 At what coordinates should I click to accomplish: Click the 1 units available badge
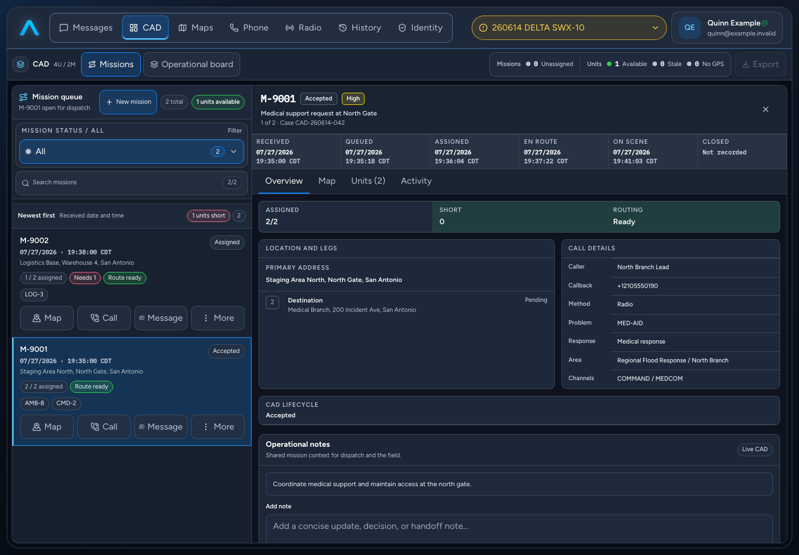218,102
